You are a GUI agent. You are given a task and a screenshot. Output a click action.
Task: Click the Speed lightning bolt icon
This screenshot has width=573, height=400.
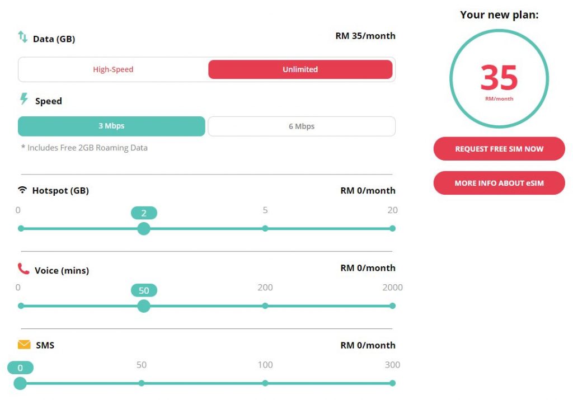pyautogui.click(x=24, y=98)
